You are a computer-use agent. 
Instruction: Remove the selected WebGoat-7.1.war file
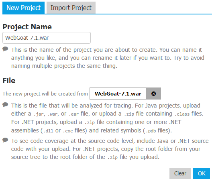point(153,94)
